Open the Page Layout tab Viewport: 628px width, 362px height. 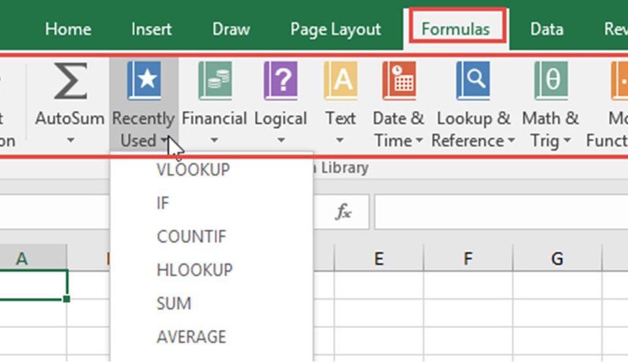point(336,29)
